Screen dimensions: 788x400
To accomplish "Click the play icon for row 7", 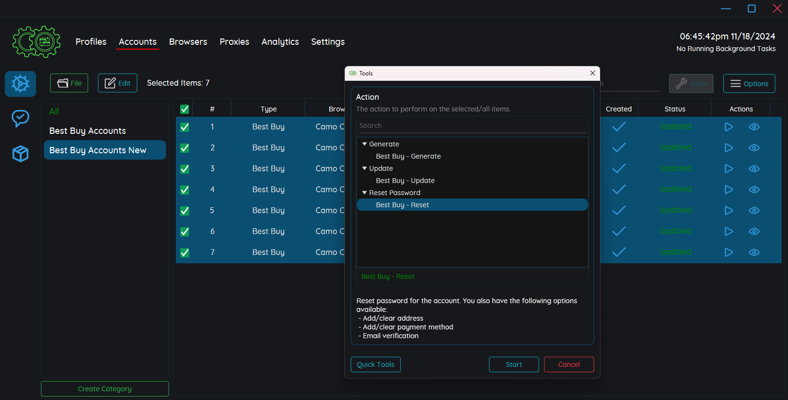I will 729,253.
